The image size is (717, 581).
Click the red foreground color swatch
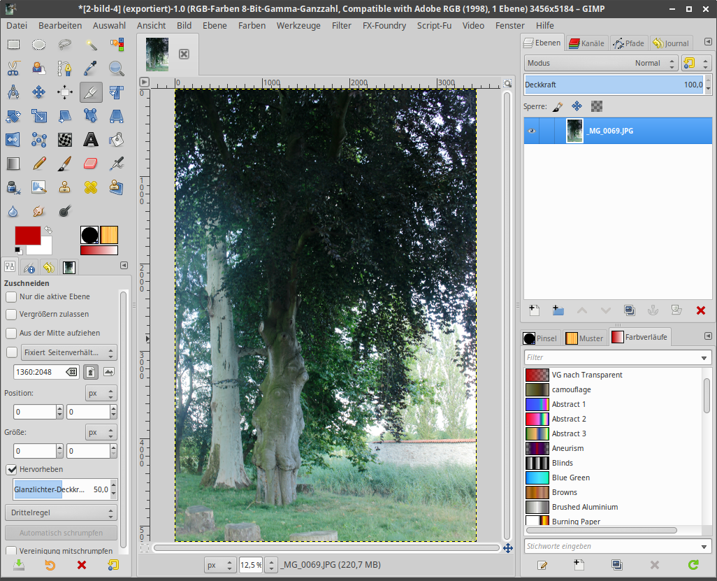(x=27, y=236)
